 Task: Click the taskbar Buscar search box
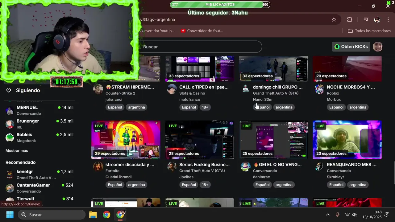[x=52, y=215]
